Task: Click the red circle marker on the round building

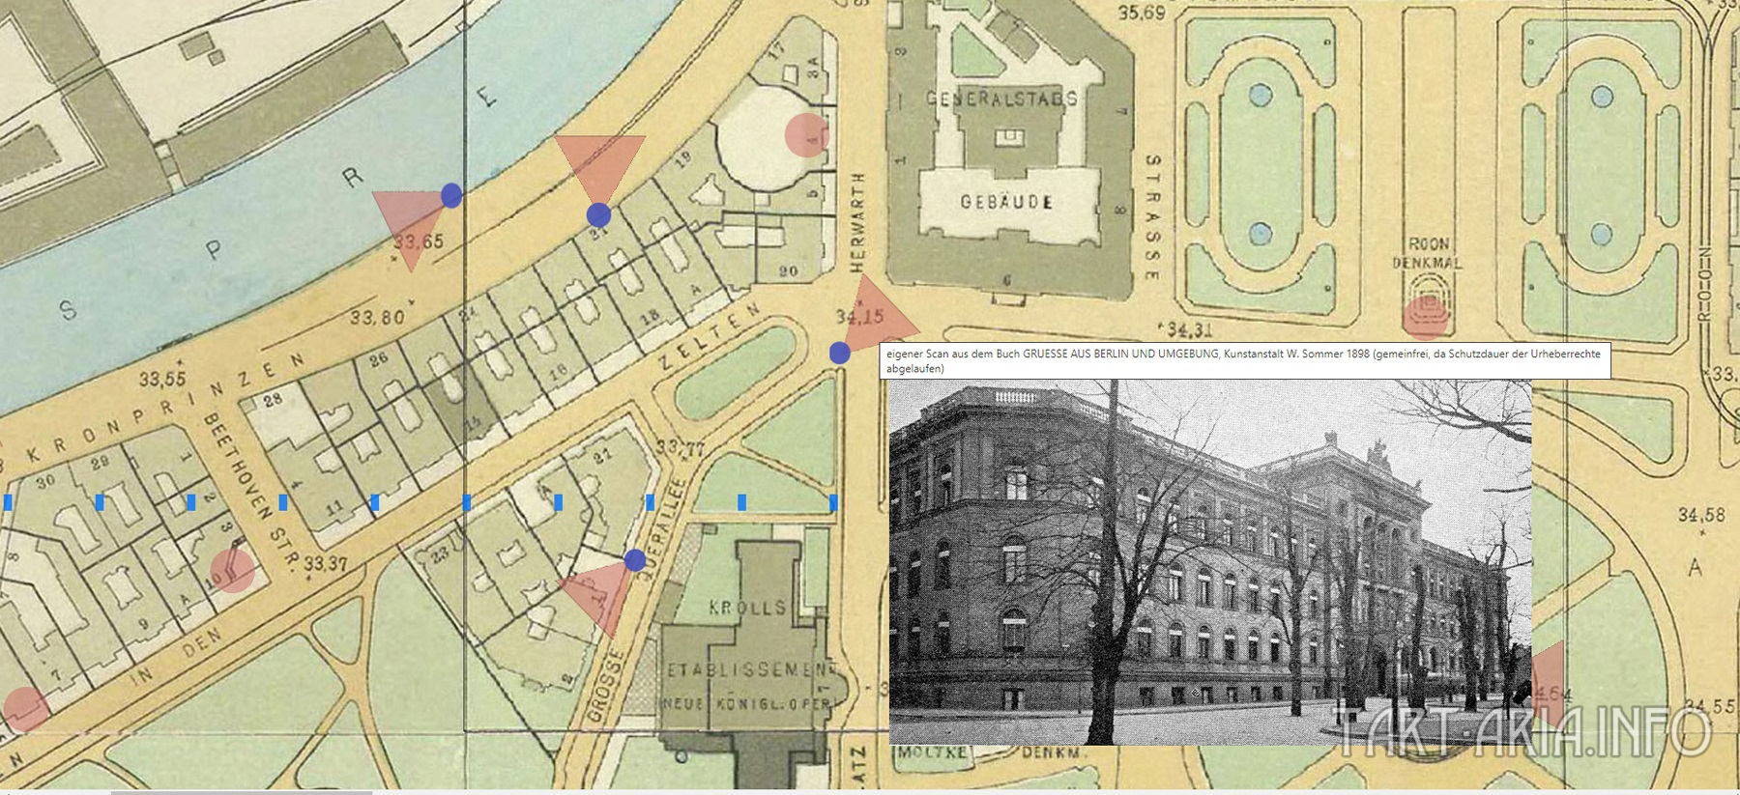Action: (x=805, y=135)
